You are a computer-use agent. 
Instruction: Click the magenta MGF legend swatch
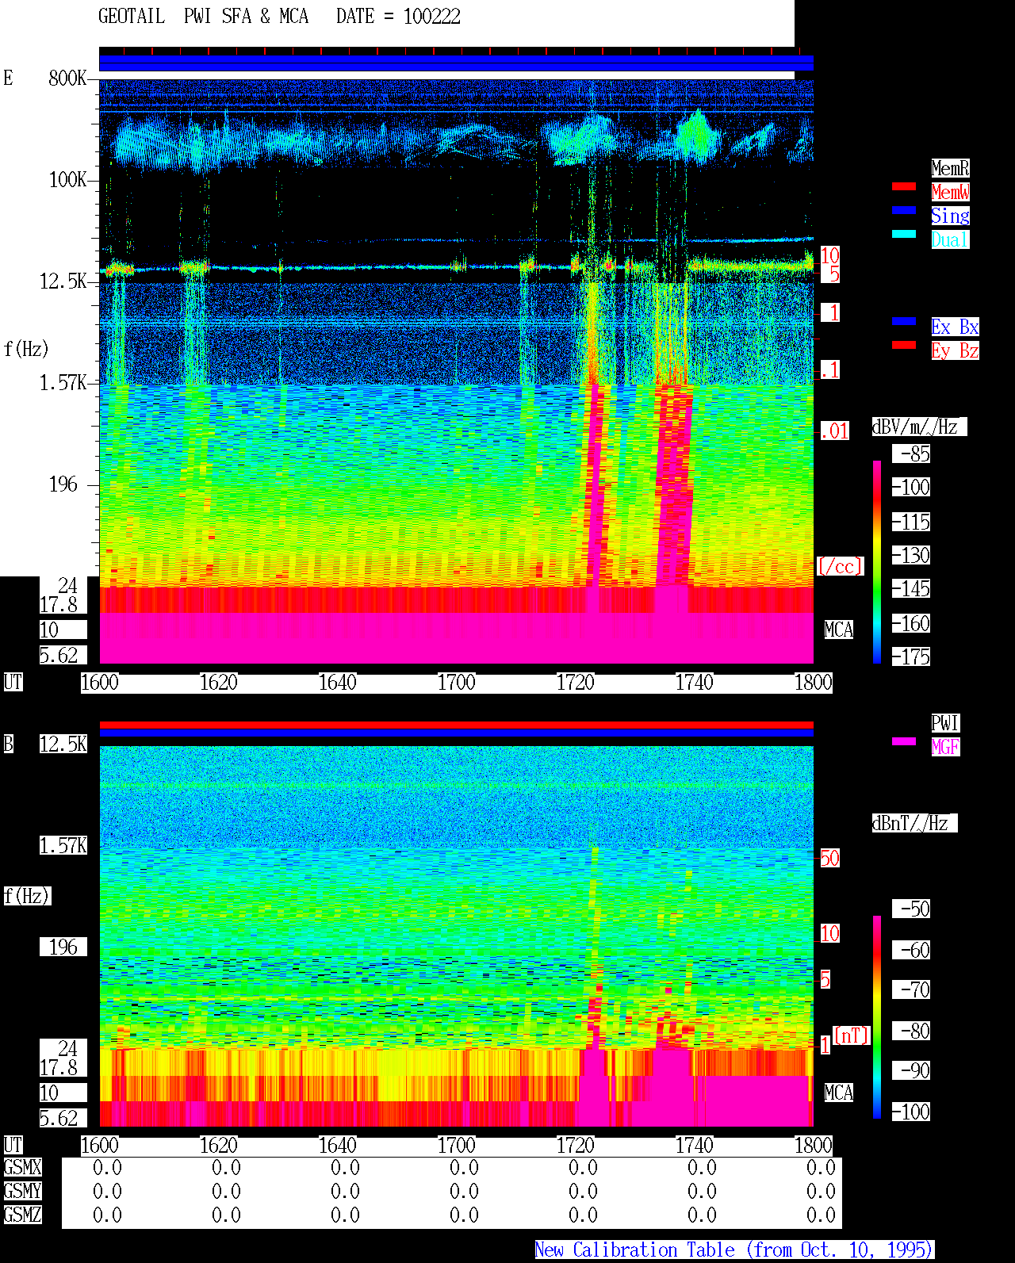click(904, 741)
